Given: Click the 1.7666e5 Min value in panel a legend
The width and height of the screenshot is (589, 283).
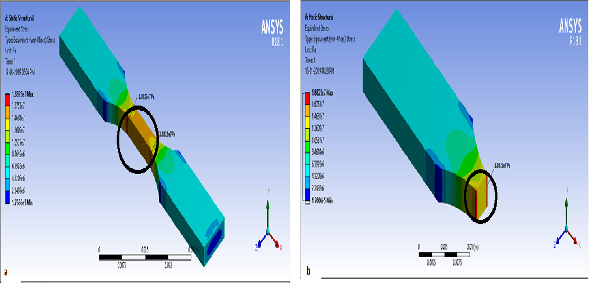Looking at the screenshot, I should 23,203.
